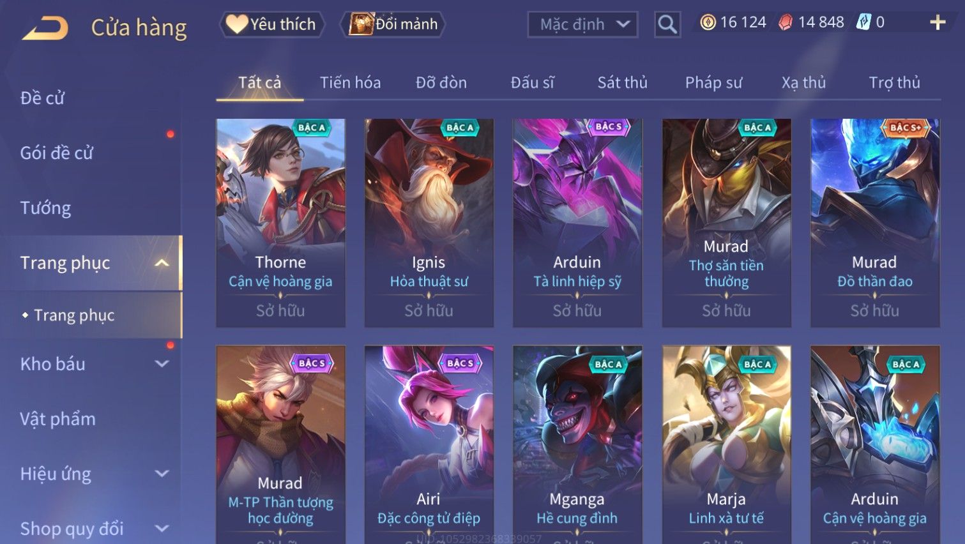Image resolution: width=965 pixels, height=544 pixels.
Task: Go back using the return arrow icon
Action: 45,28
